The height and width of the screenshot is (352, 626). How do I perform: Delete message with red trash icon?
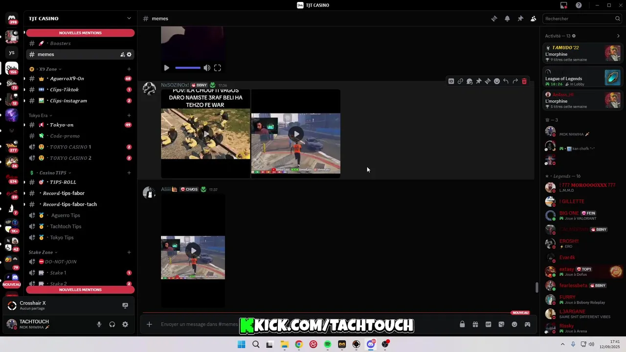(x=524, y=81)
